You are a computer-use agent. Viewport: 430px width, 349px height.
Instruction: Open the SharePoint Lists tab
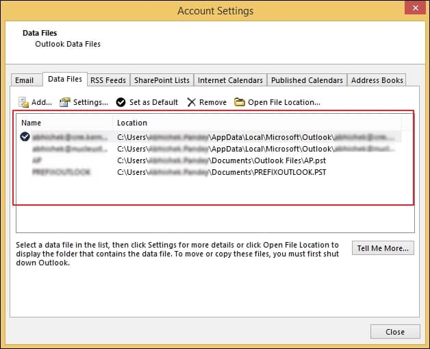point(162,80)
